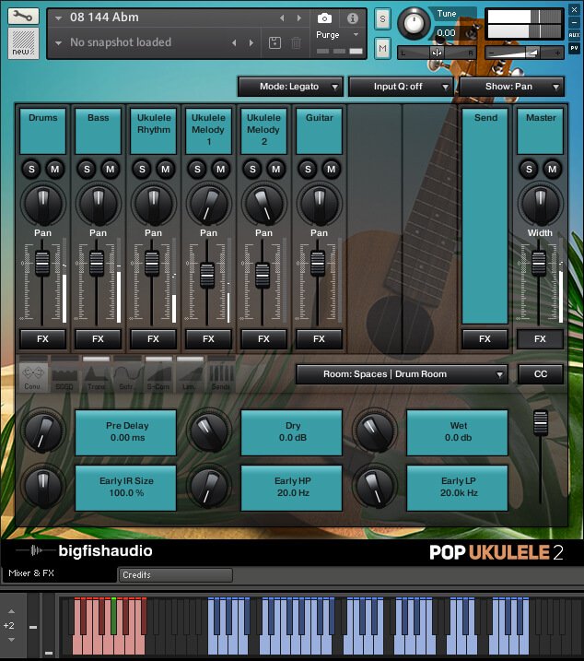
Task: Open snapshot view with camera icon
Action: click(324, 18)
